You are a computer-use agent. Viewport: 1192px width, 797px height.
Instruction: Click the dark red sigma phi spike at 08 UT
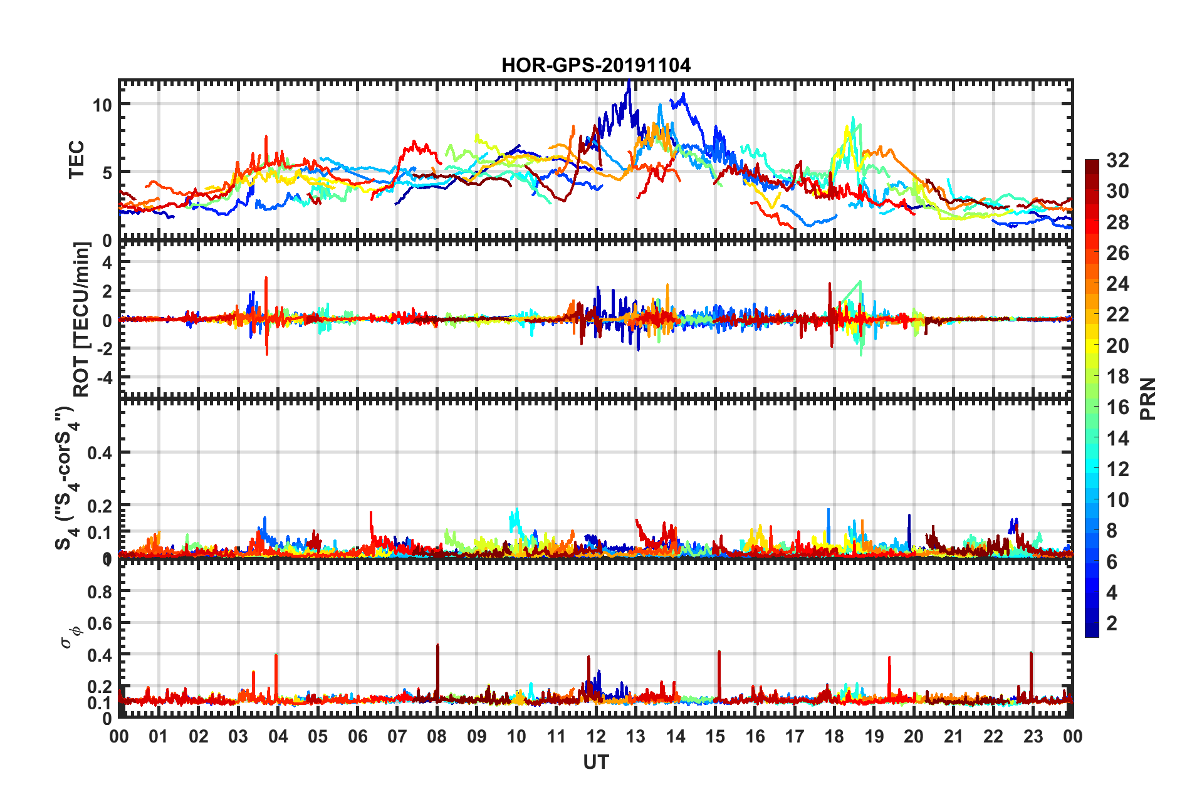point(437,670)
